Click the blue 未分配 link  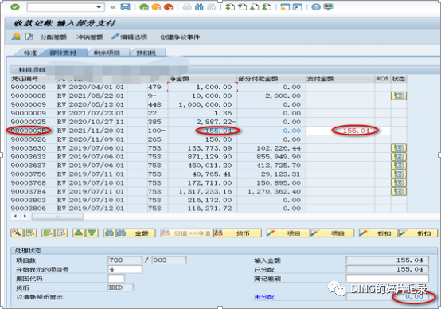pos(263,297)
